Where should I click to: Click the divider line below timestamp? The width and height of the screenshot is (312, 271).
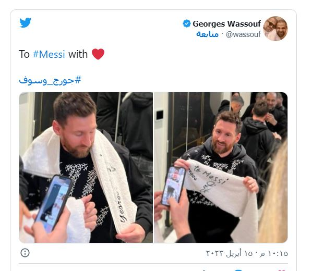pyautogui.click(x=153, y=264)
